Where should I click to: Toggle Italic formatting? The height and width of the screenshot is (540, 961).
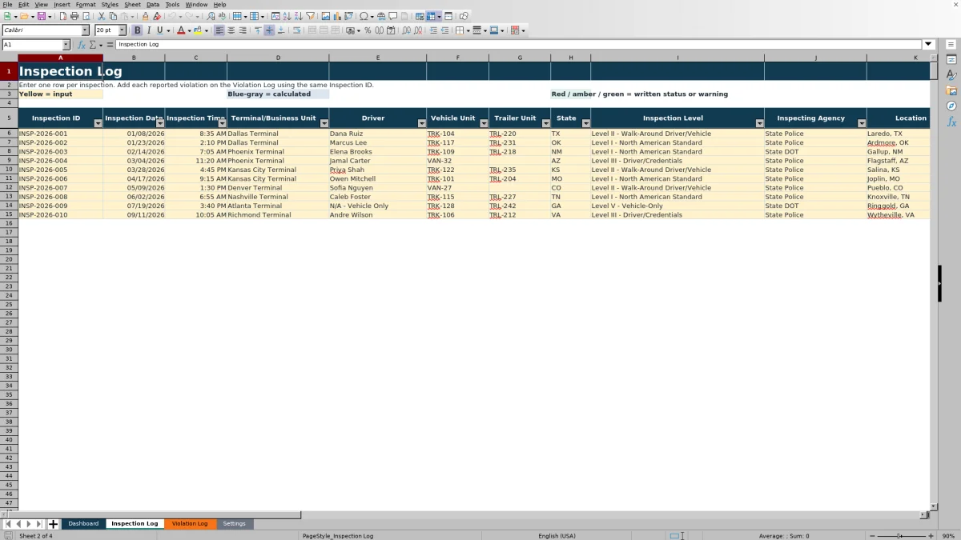pyautogui.click(x=148, y=30)
